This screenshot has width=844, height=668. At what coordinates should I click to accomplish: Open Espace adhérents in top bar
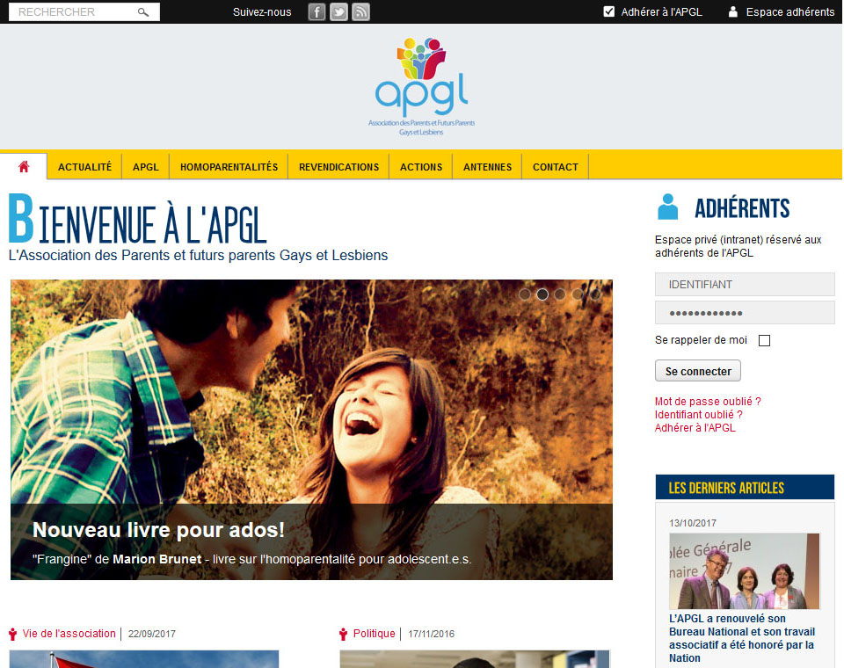click(790, 11)
